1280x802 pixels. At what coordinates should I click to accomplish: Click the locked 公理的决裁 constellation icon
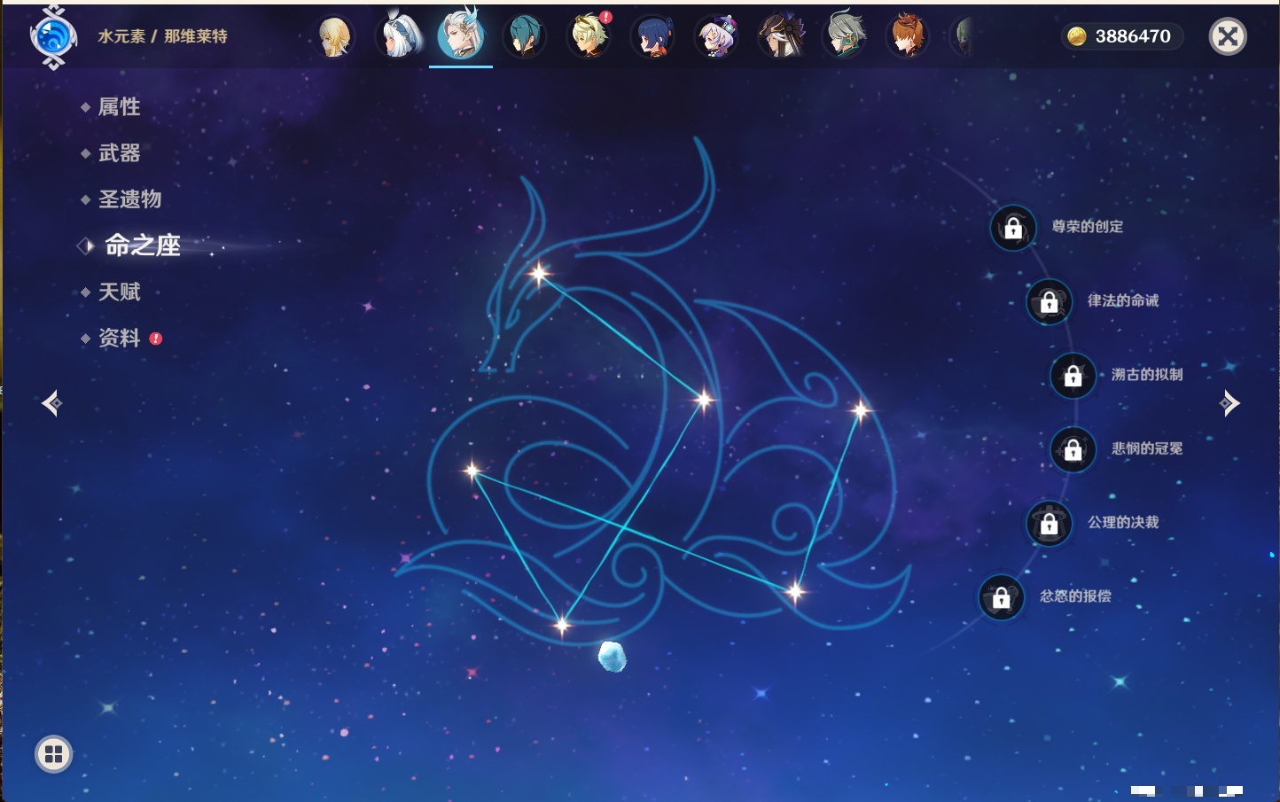point(1049,524)
